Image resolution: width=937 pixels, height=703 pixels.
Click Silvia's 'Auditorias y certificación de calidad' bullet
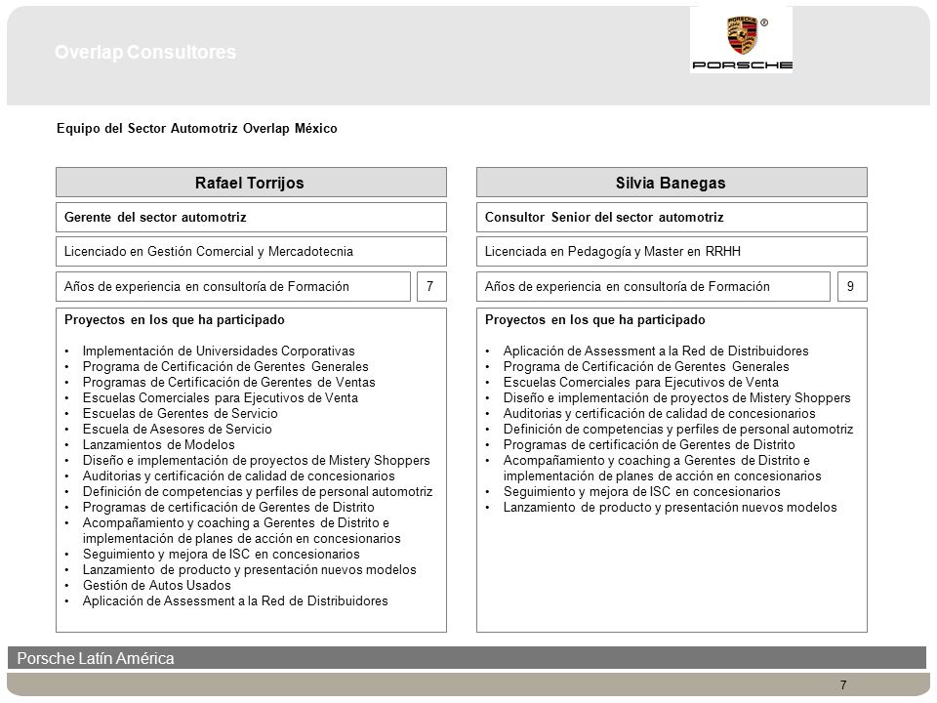[x=659, y=413]
